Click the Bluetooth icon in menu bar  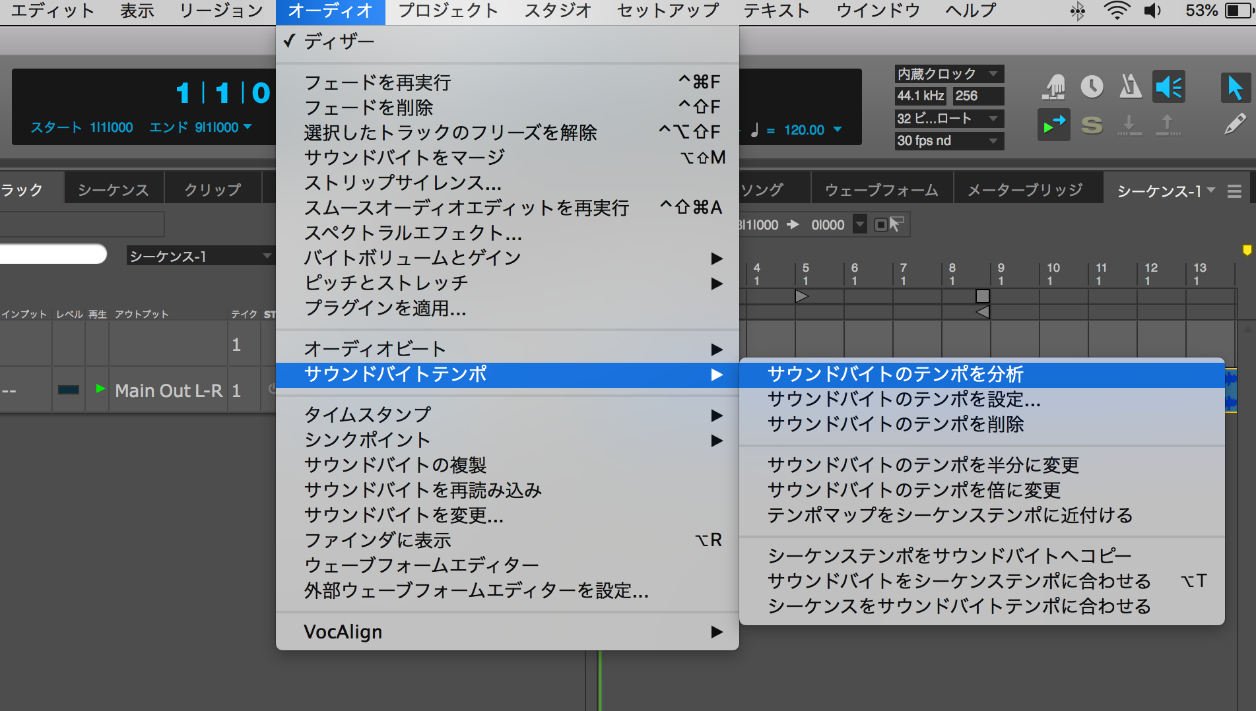[x=1078, y=11]
